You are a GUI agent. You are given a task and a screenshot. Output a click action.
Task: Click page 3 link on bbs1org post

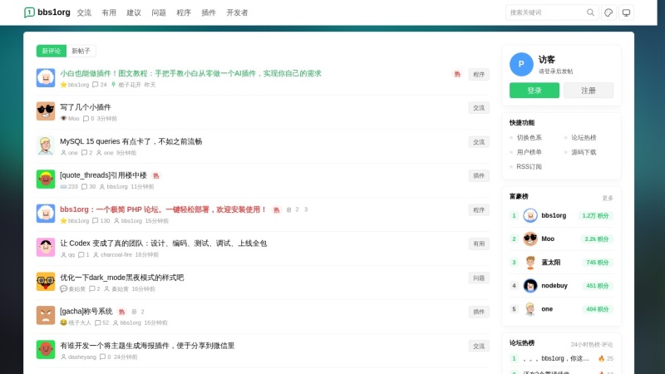(306, 209)
